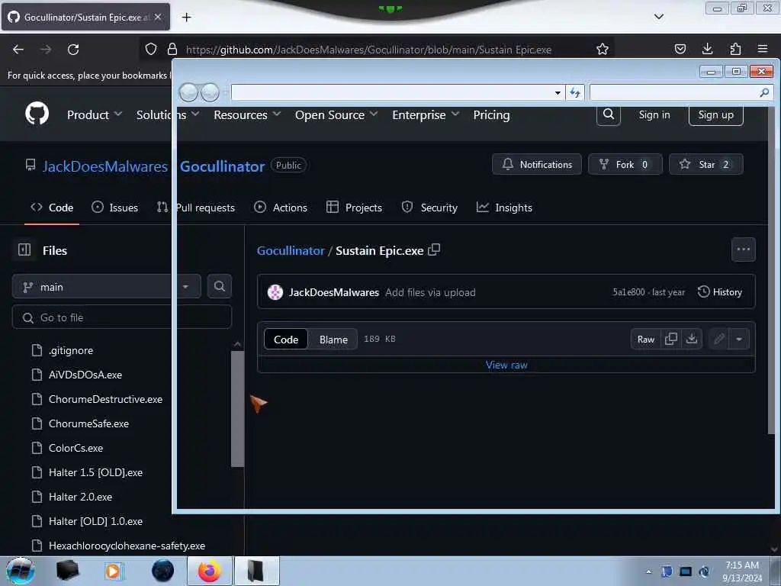View site security padlock info

pos(172,49)
